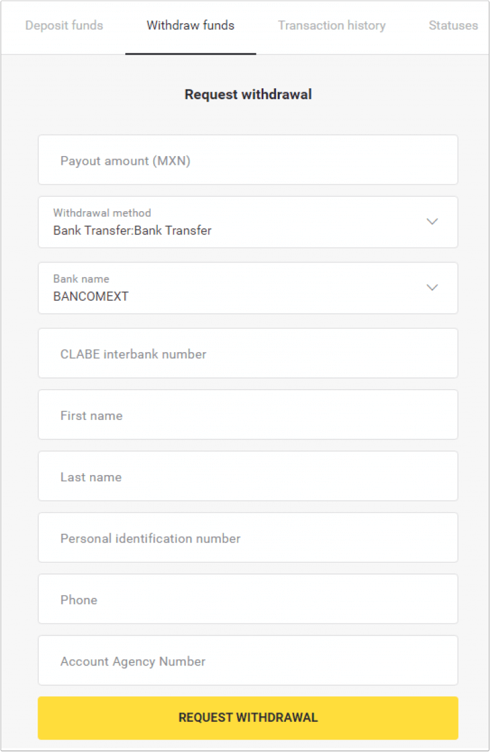Screen dimensions: 490x752
Task: Switch to the Deposit funds tab
Action: click(x=64, y=26)
